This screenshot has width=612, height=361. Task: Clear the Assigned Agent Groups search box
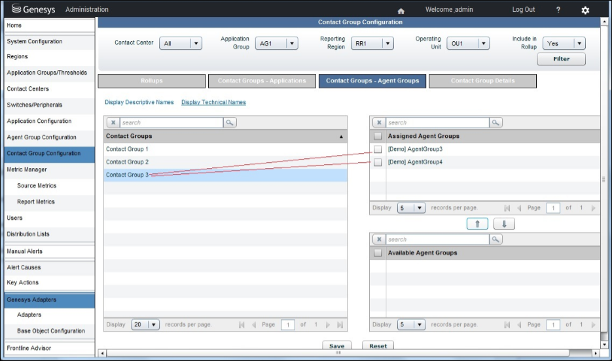[378, 122]
